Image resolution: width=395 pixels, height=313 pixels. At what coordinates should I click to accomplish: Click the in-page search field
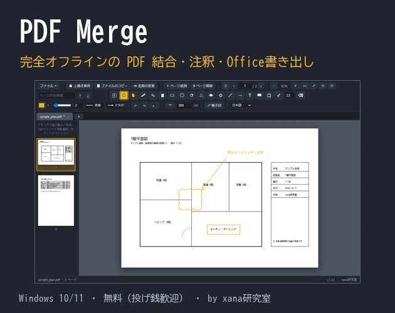pyautogui.click(x=56, y=95)
